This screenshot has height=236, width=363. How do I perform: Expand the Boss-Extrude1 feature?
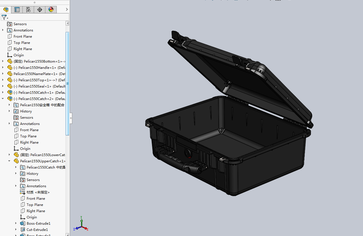coord(16,224)
